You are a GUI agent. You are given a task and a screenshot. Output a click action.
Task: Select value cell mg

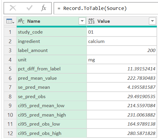point(122,60)
